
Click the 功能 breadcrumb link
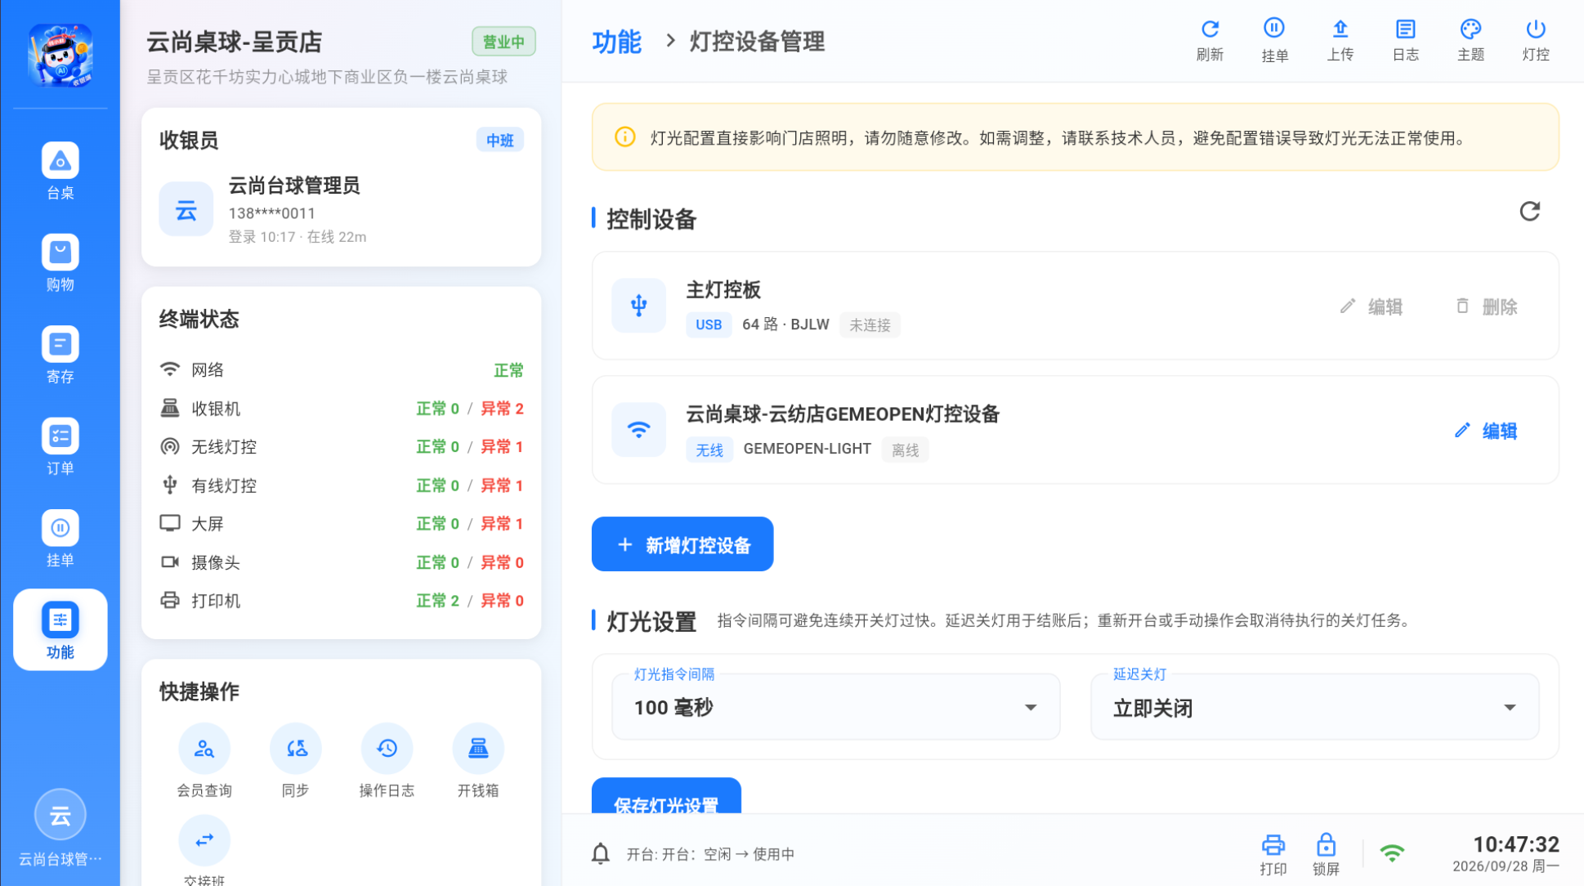tap(616, 42)
